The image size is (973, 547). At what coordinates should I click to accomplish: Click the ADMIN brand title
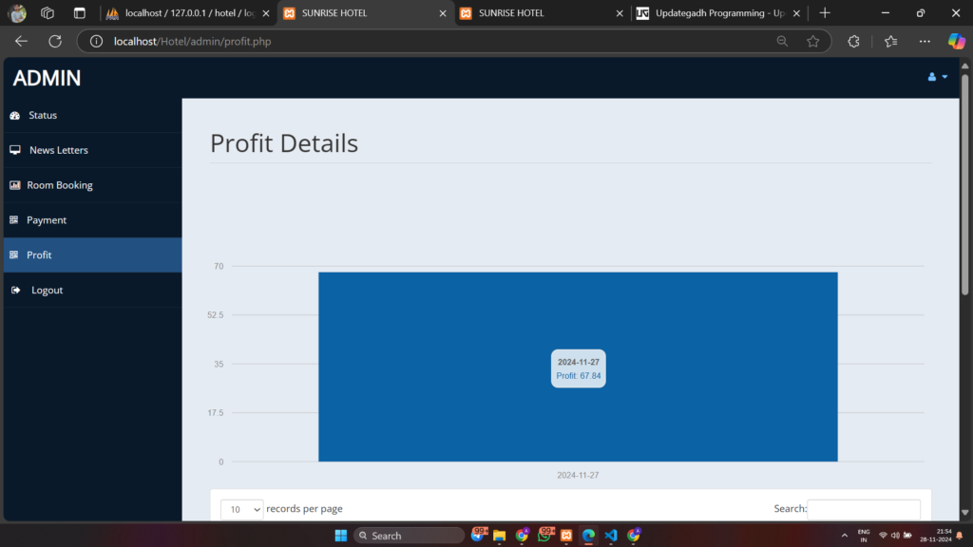point(48,78)
